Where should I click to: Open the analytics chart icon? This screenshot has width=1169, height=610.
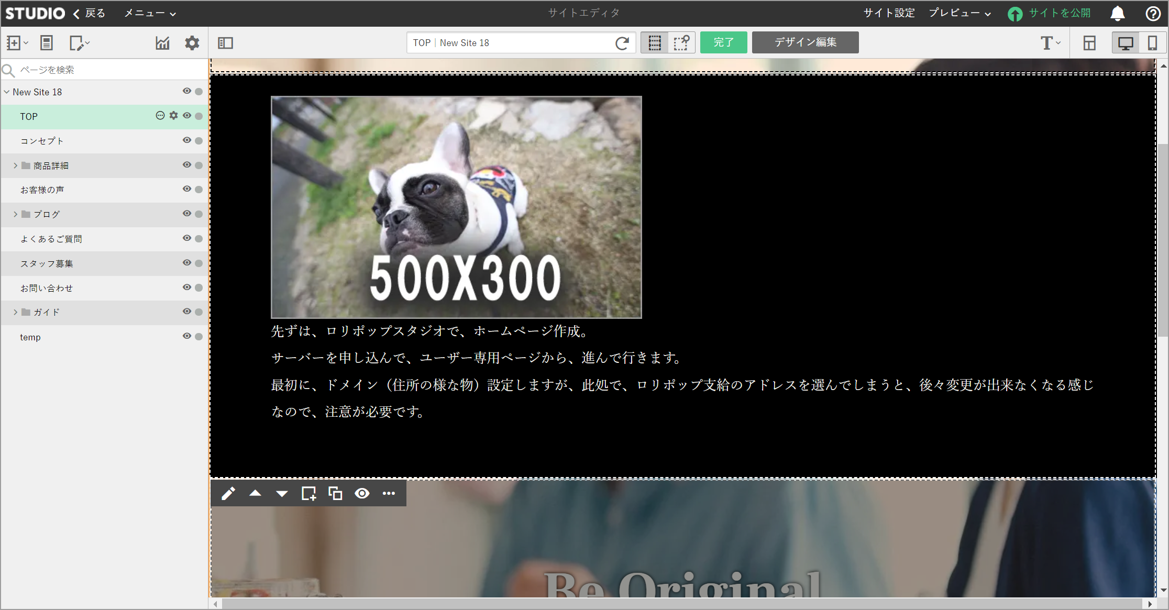[x=162, y=43]
